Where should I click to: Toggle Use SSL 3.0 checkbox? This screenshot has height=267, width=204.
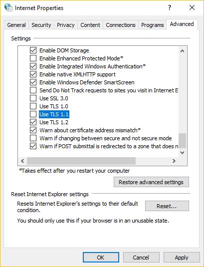tap(33, 98)
